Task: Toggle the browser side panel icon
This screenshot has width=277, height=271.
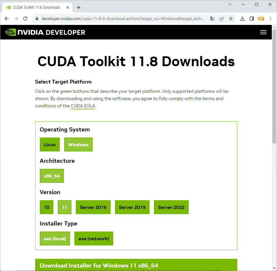Action: pyautogui.click(x=251, y=19)
